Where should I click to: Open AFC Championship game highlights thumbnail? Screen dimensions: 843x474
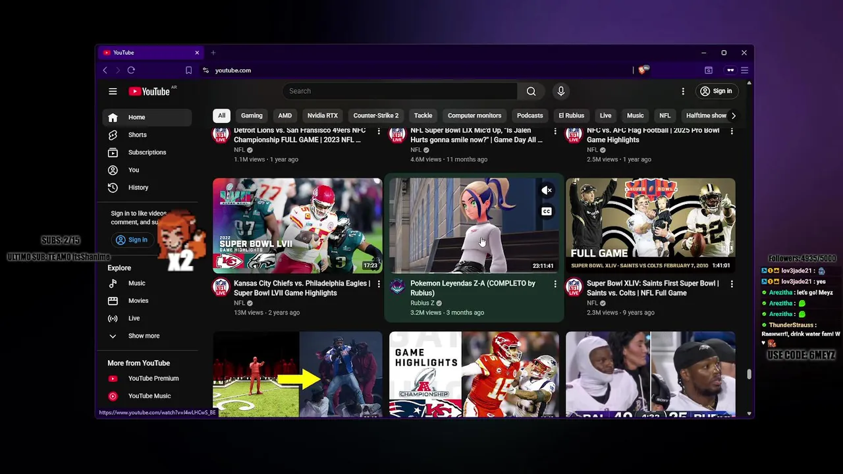[474, 375]
